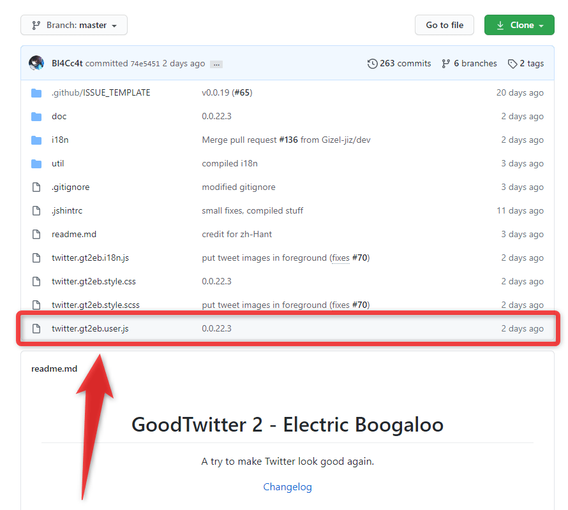Open 0.0.22.3 commit on user.js row
Viewport: 568px width, 510px height.
point(216,328)
